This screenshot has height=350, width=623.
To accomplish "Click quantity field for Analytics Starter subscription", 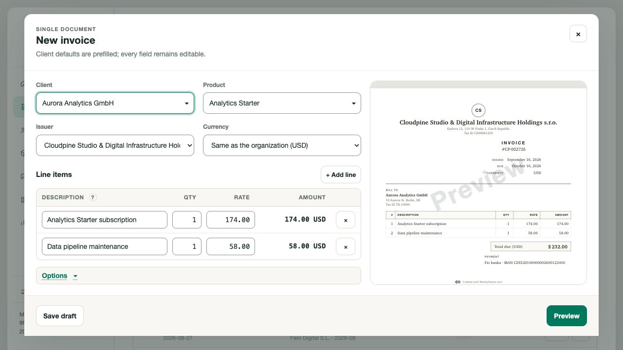I will (x=187, y=220).
